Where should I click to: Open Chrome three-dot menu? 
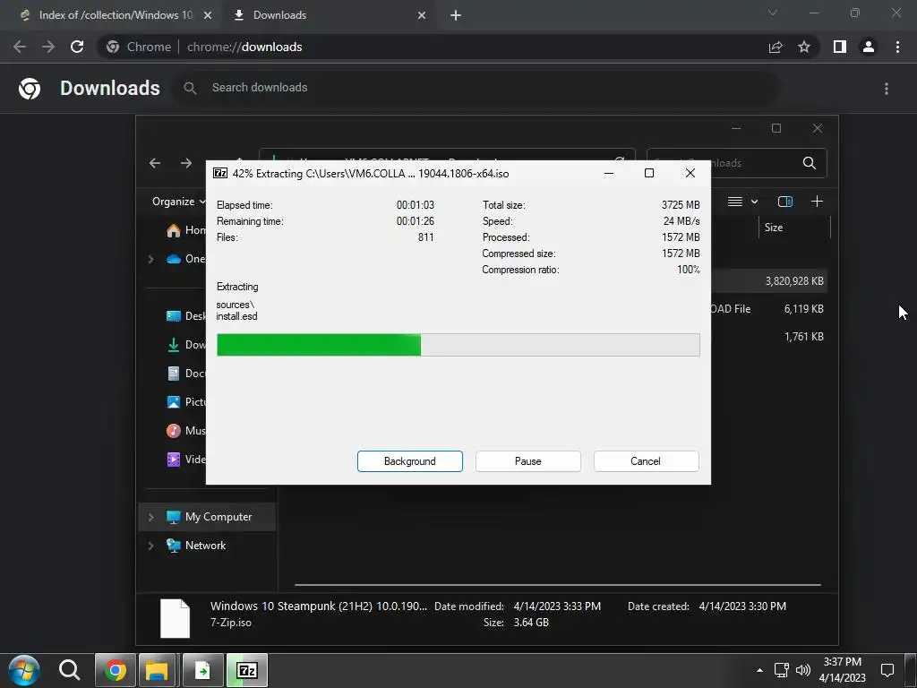(897, 47)
